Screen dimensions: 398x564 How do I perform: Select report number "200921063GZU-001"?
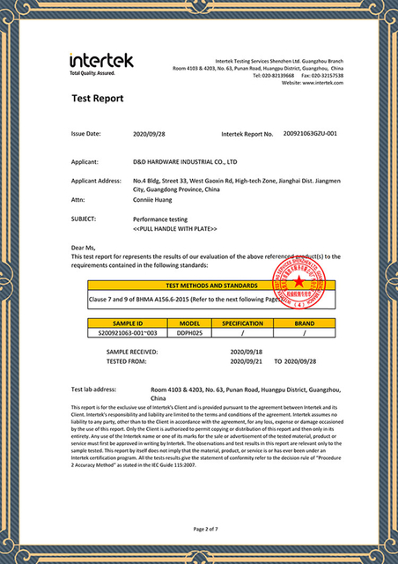click(x=310, y=134)
